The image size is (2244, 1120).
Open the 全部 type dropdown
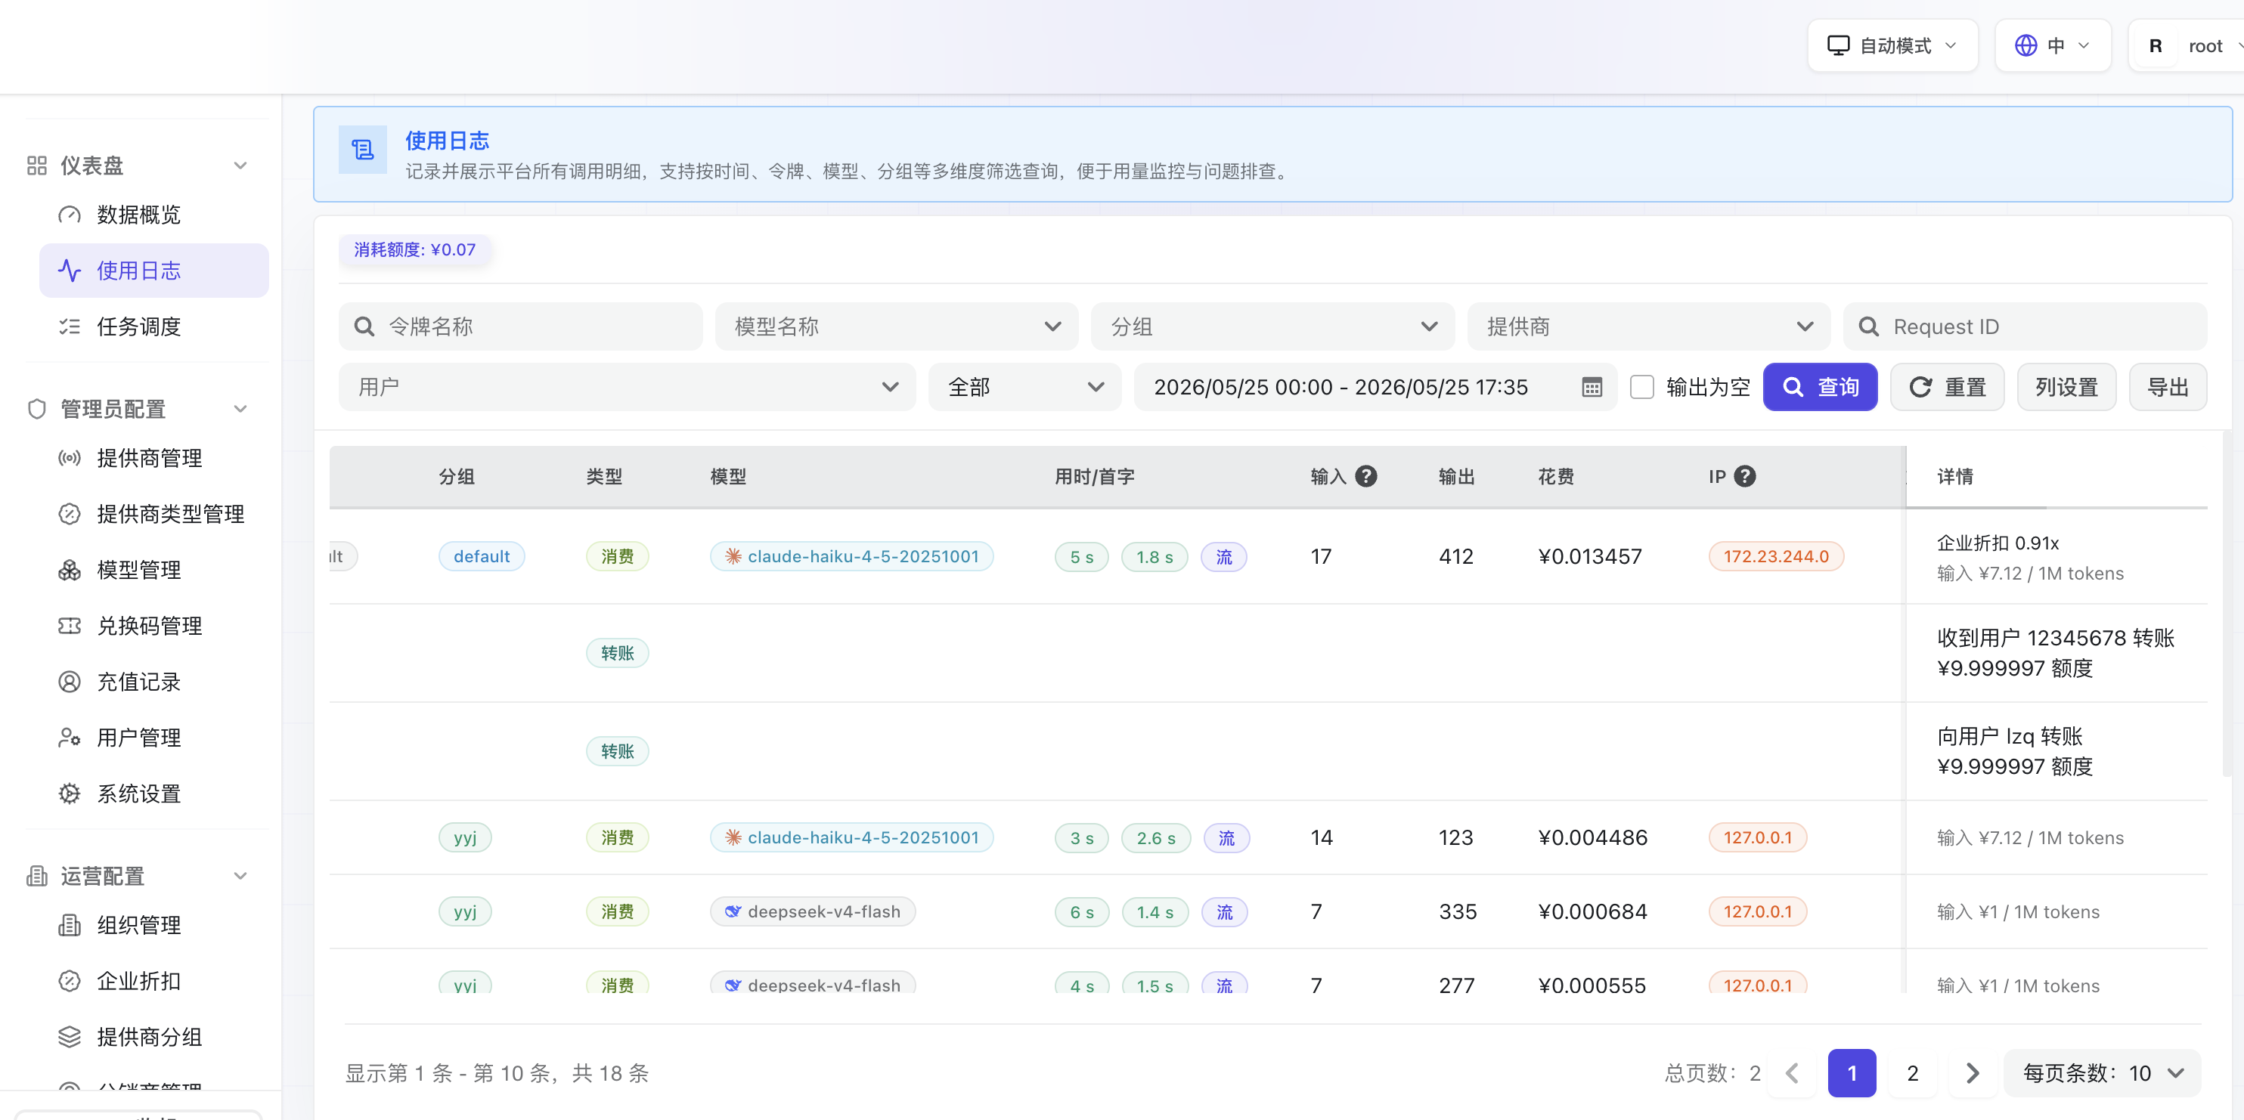tap(1025, 387)
